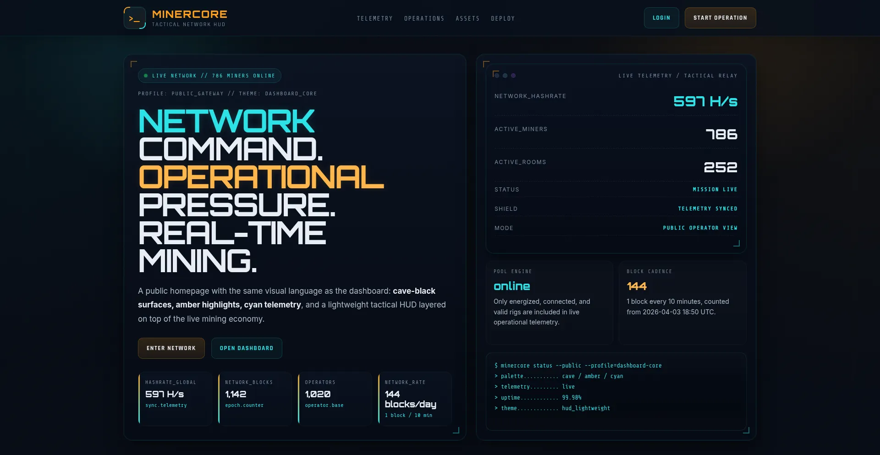Select the NETWORK_RATE blocks/day card
This screenshot has width=880, height=455.
coord(415,399)
